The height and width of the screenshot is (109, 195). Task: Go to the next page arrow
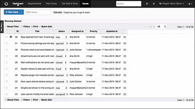pos(151,27)
